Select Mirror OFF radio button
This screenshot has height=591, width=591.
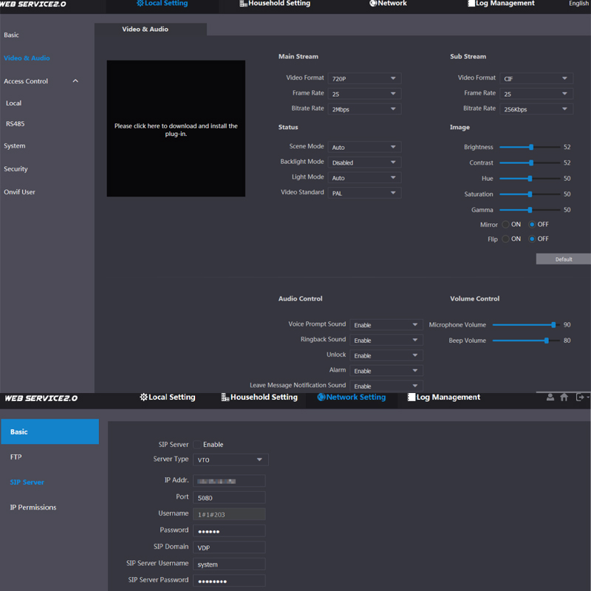532,225
